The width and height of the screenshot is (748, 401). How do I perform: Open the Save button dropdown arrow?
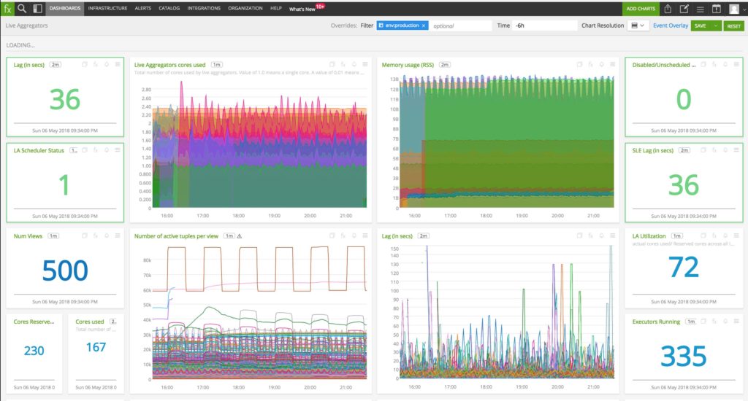pos(716,26)
